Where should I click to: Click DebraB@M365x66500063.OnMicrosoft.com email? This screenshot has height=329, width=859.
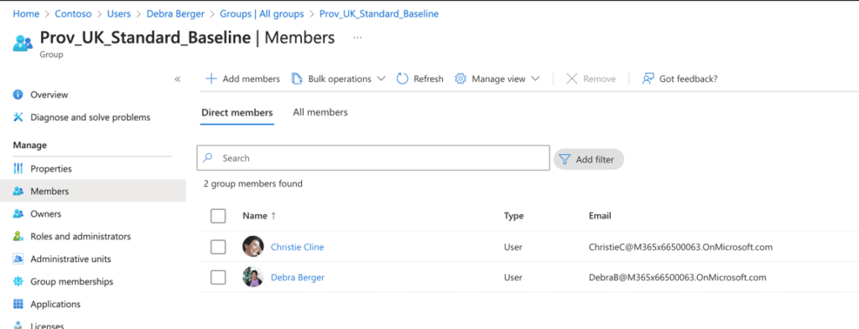pyautogui.click(x=677, y=278)
